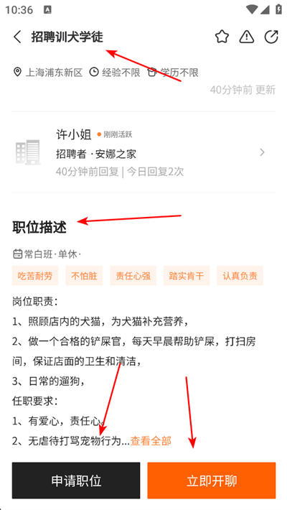
Task: Tap the Wi-Fi status bar icon
Action: point(251,9)
